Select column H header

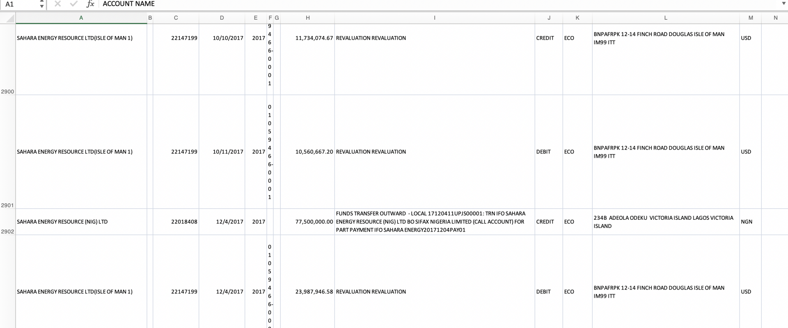(308, 18)
